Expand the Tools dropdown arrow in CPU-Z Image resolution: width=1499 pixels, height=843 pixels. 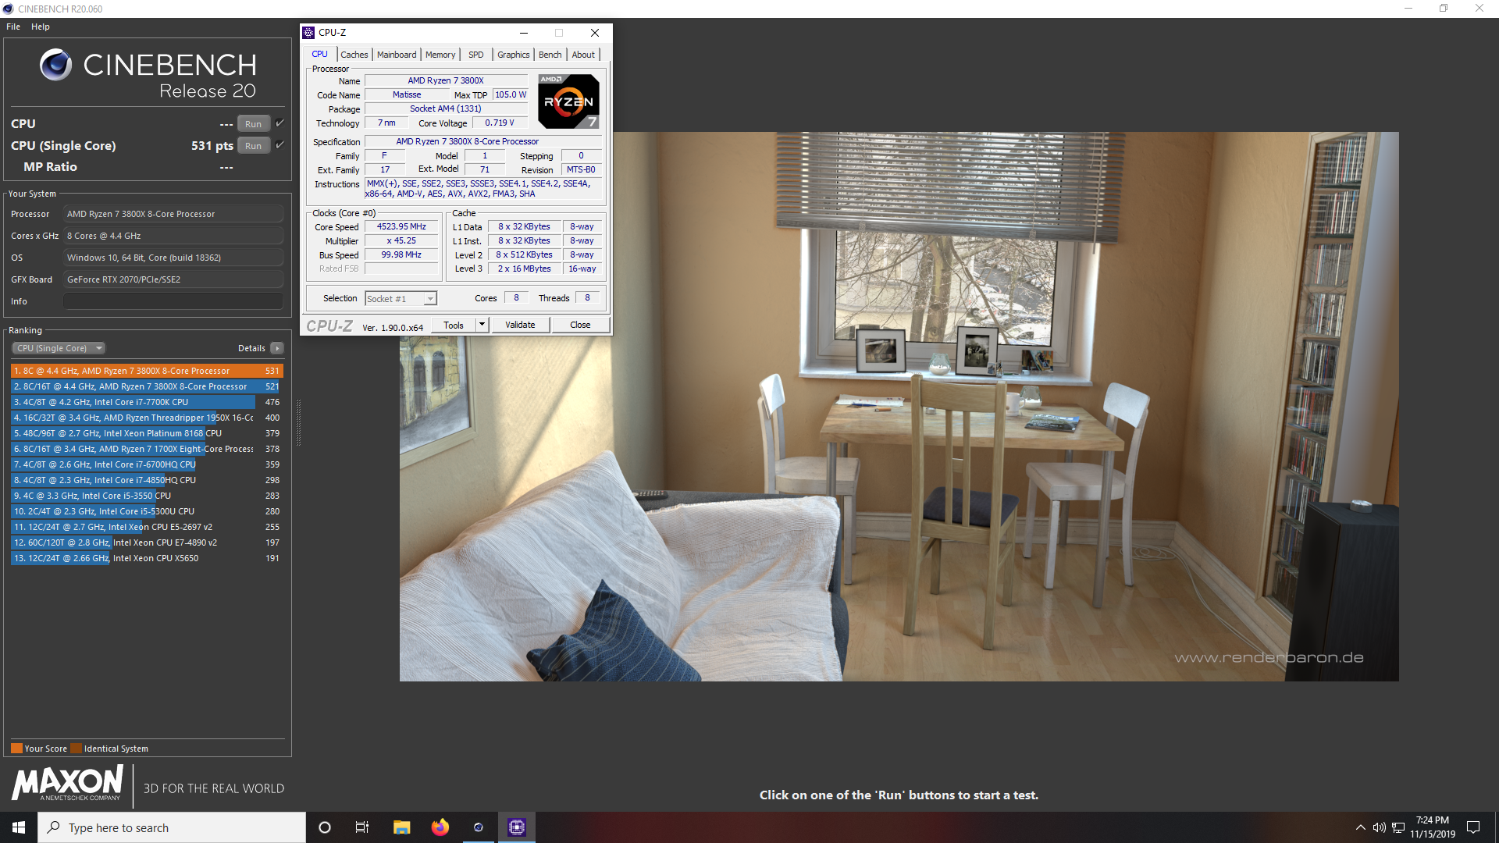[482, 325]
